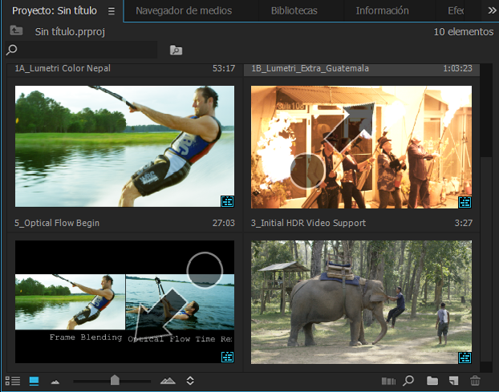Click the Find magnifier at panel bottom
499x392 pixels.
click(x=408, y=381)
